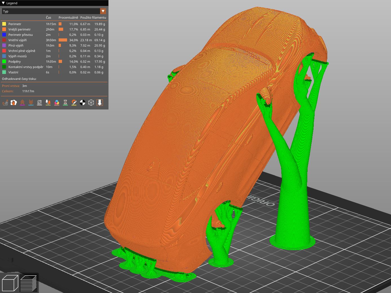Viewport: 391px width, 293px height.
Task: Toggle Tool changes icon
Action: [x=48, y=102]
